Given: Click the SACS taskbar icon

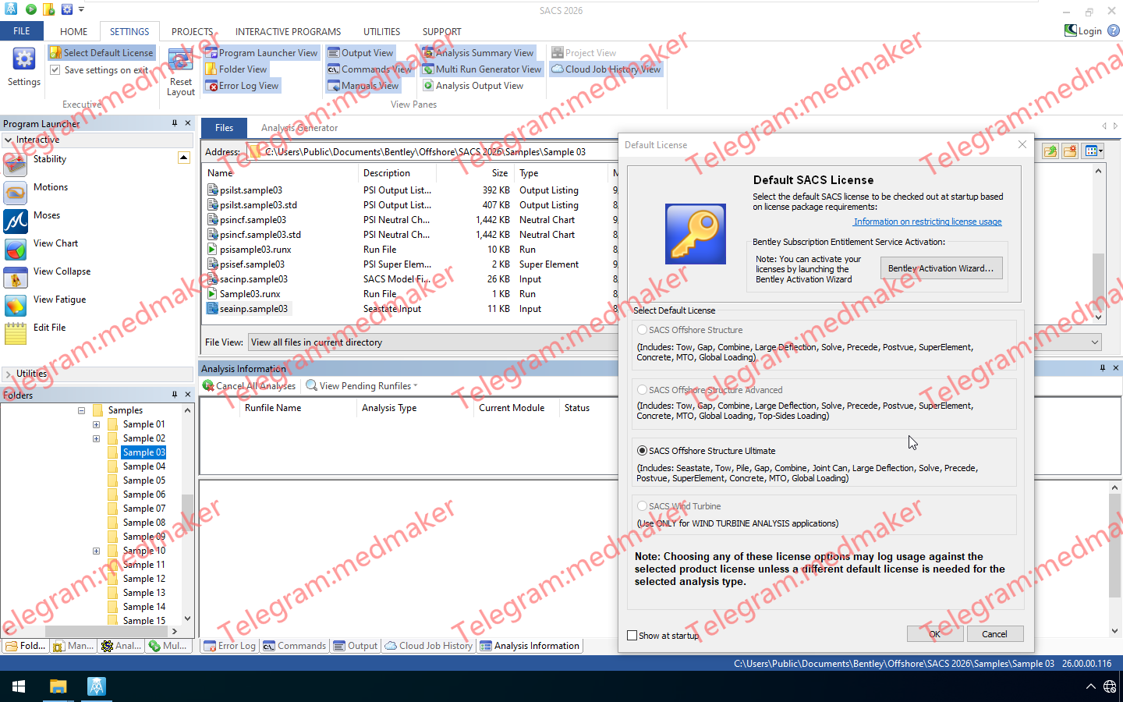Looking at the screenshot, I should click(97, 686).
